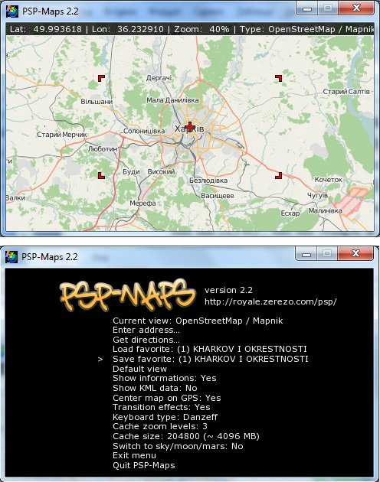
Task: Click the Старий Салтів label
Action: point(346,91)
